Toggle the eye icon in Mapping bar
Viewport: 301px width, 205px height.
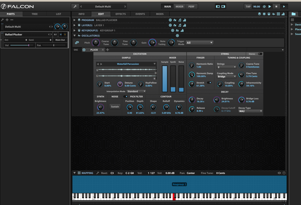pos(279,173)
